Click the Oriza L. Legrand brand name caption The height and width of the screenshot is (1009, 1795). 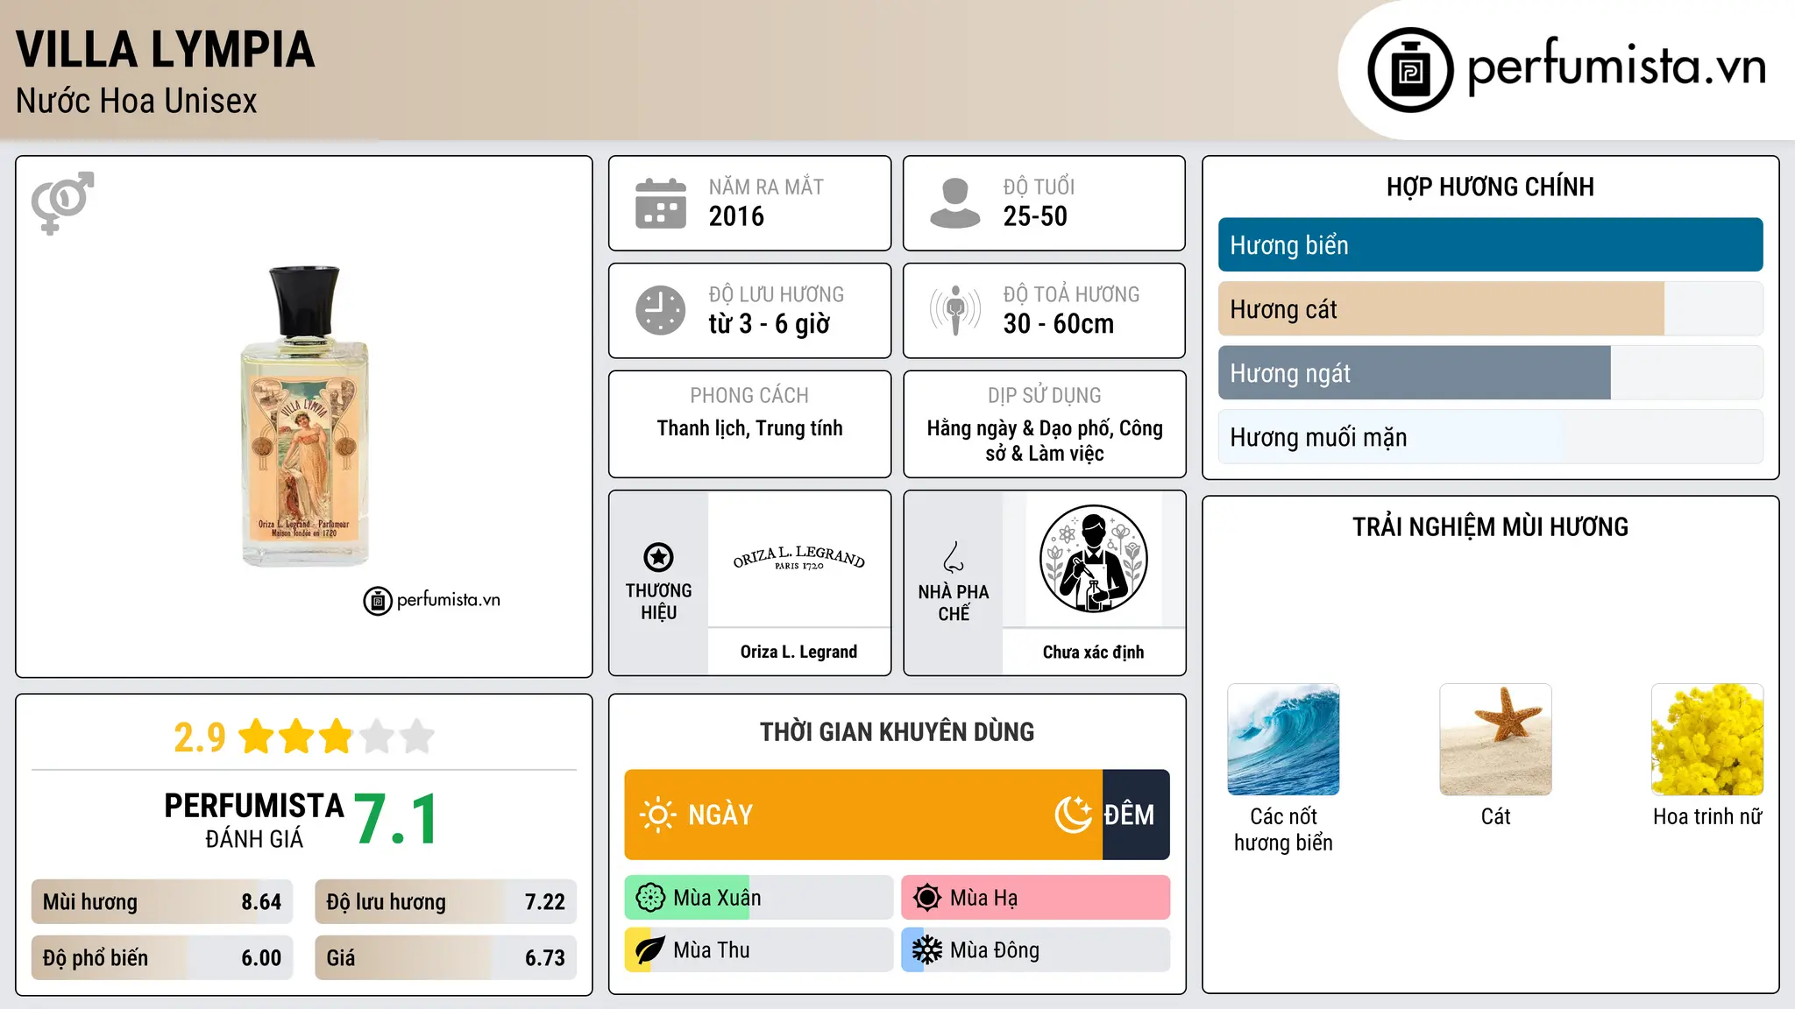(x=798, y=652)
